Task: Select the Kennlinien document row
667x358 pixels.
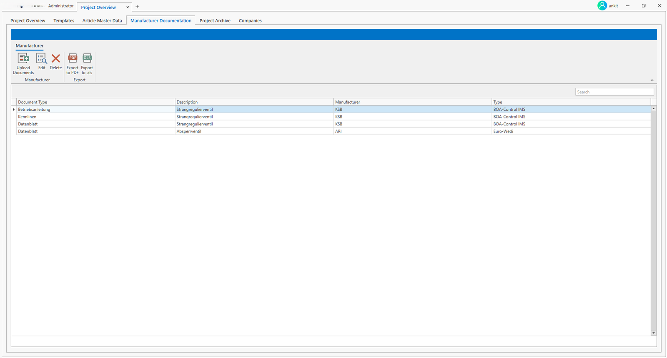Action: (95, 117)
